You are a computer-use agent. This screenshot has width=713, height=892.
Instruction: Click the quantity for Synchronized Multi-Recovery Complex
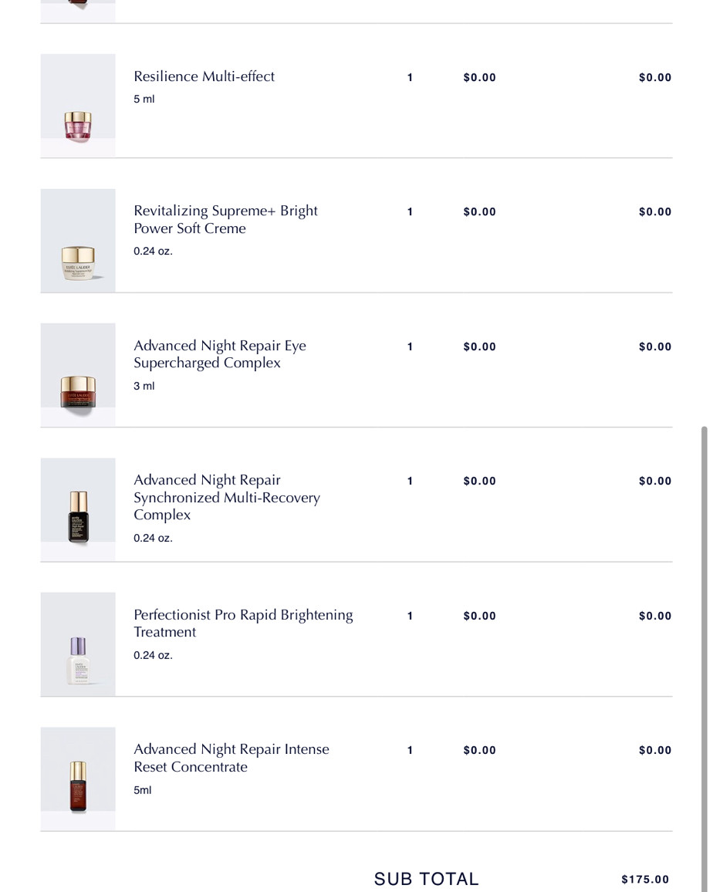point(410,481)
